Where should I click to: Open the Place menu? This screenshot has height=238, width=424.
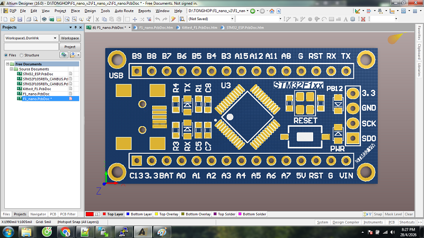coord(75,11)
